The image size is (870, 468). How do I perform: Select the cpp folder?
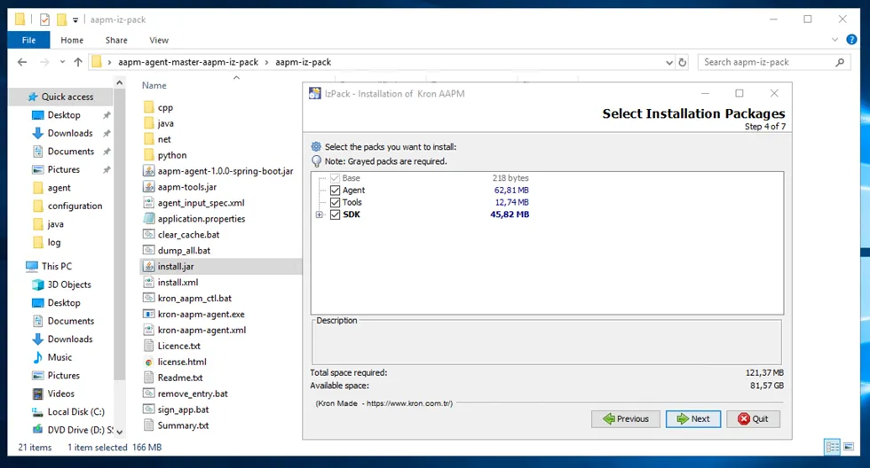[165, 107]
